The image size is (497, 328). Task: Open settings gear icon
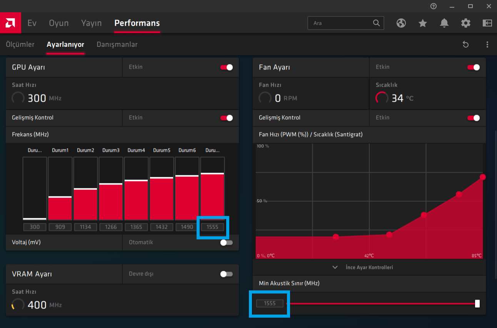pos(466,23)
